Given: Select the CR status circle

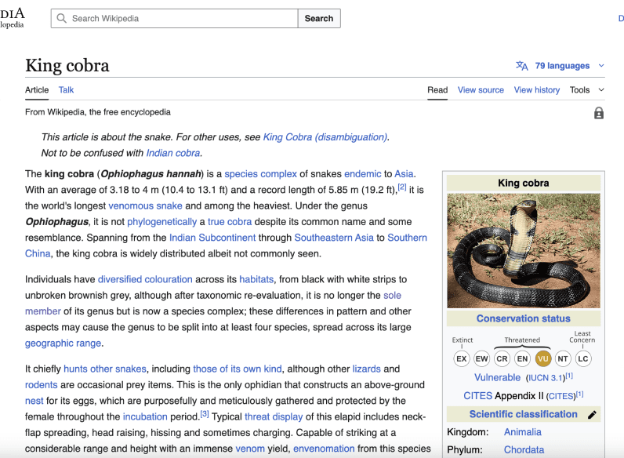Looking at the screenshot, I should (x=502, y=359).
